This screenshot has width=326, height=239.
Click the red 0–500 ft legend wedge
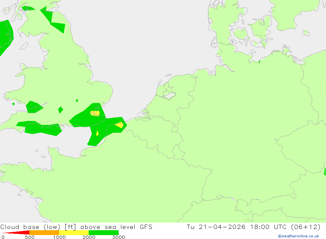[16, 232]
